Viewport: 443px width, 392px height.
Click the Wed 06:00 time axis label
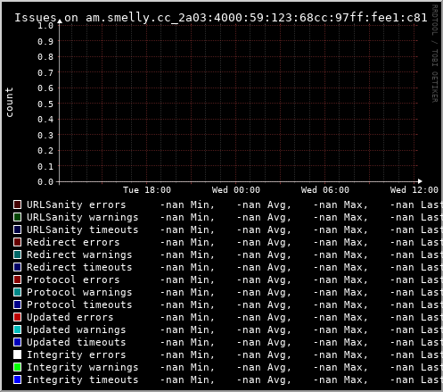pyautogui.click(x=325, y=190)
